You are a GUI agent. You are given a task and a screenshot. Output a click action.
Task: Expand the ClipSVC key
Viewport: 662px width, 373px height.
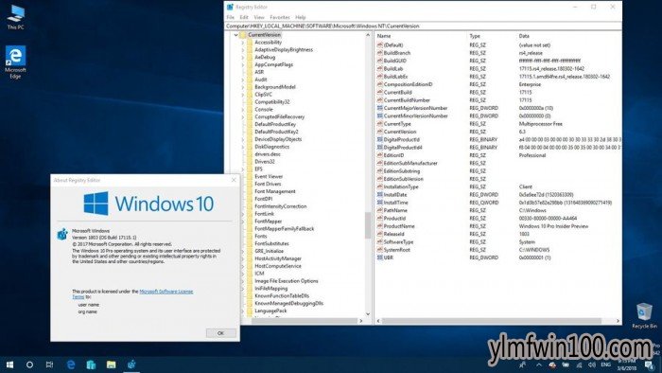tap(243, 95)
